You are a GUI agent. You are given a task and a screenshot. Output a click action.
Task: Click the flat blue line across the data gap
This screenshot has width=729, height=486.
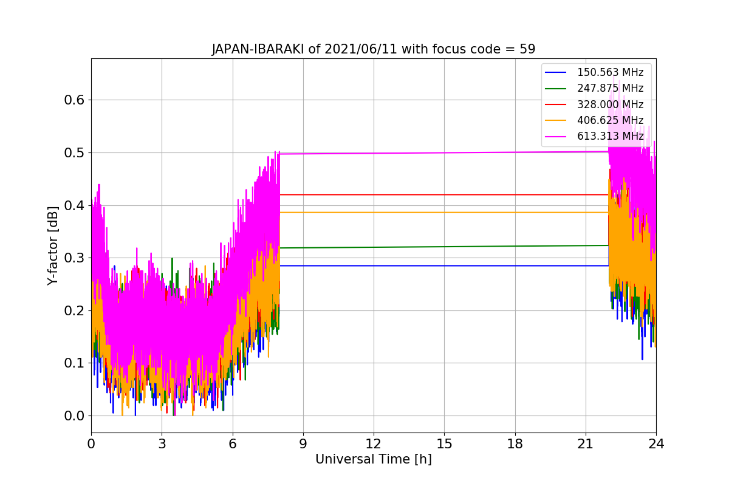(x=444, y=265)
